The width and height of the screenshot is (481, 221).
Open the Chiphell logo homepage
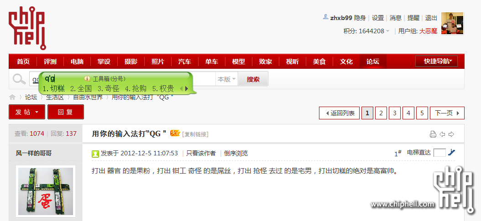coord(27,28)
